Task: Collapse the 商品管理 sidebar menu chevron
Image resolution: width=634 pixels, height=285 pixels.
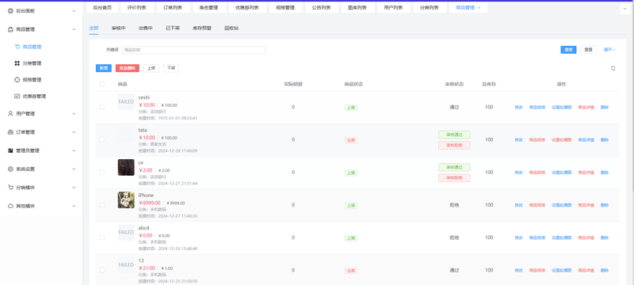Action: [x=74, y=29]
